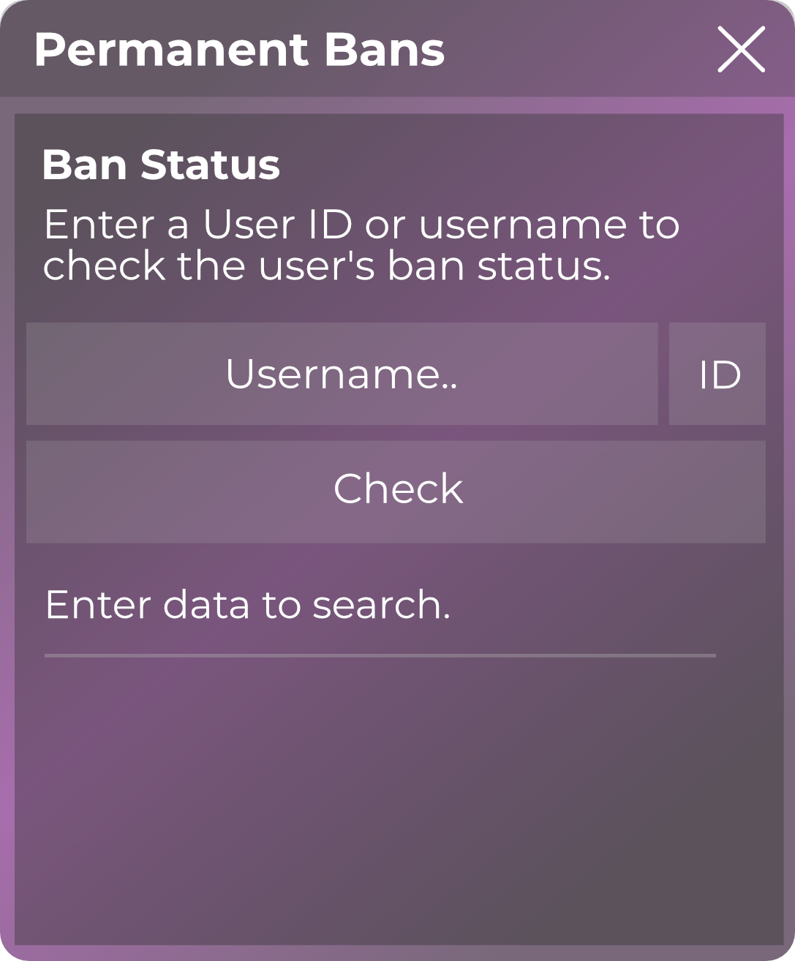Select the Ban Status heading
Viewport: 795px width, 961px height.
tap(161, 165)
